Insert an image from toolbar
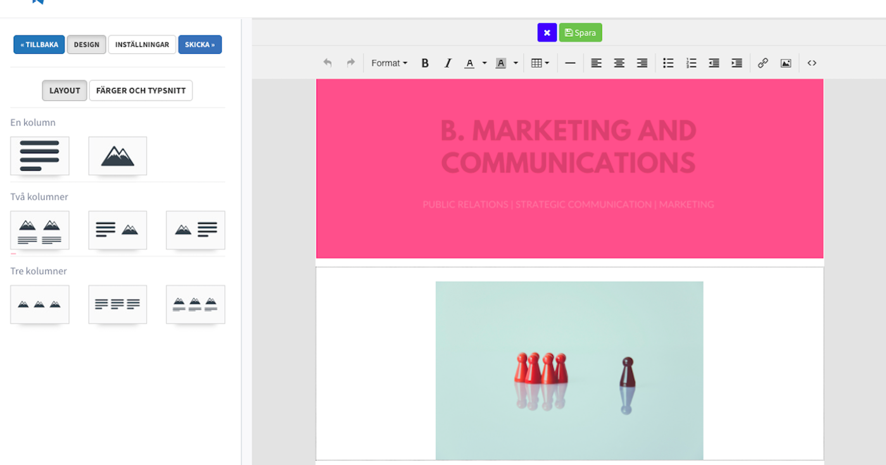 pos(785,63)
